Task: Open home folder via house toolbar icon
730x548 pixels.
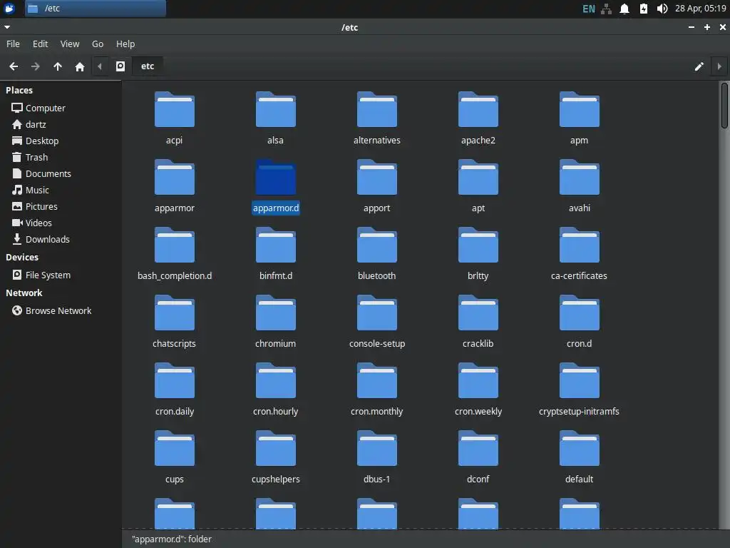Action: [80, 66]
